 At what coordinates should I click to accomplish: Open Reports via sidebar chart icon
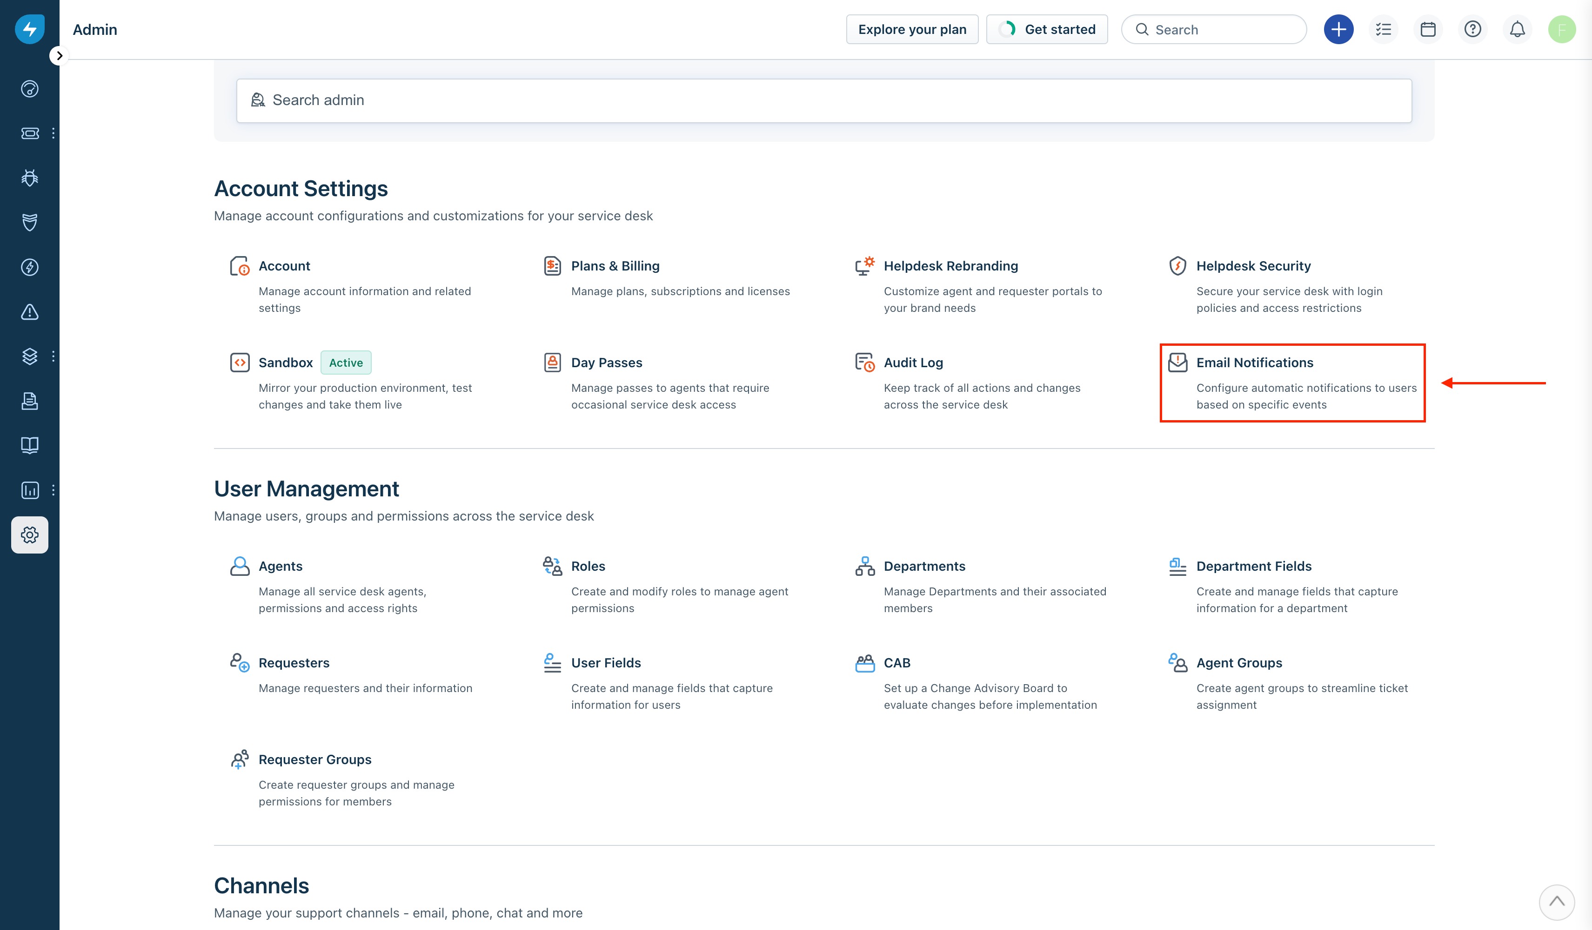point(30,490)
